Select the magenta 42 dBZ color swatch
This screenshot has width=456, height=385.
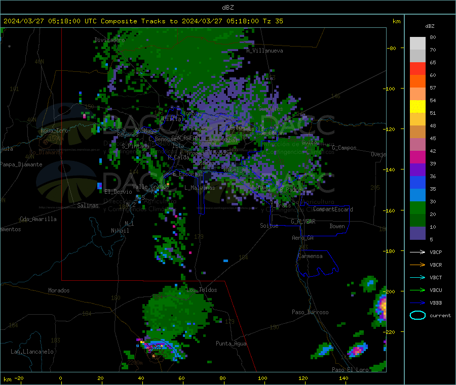point(417,157)
